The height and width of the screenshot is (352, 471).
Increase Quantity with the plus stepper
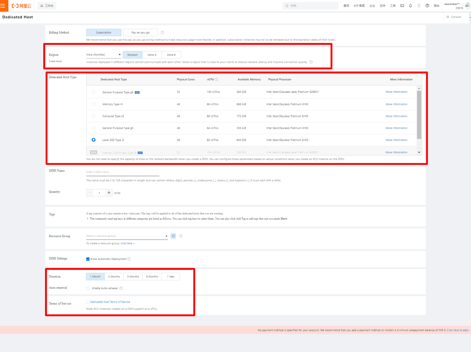click(109, 193)
